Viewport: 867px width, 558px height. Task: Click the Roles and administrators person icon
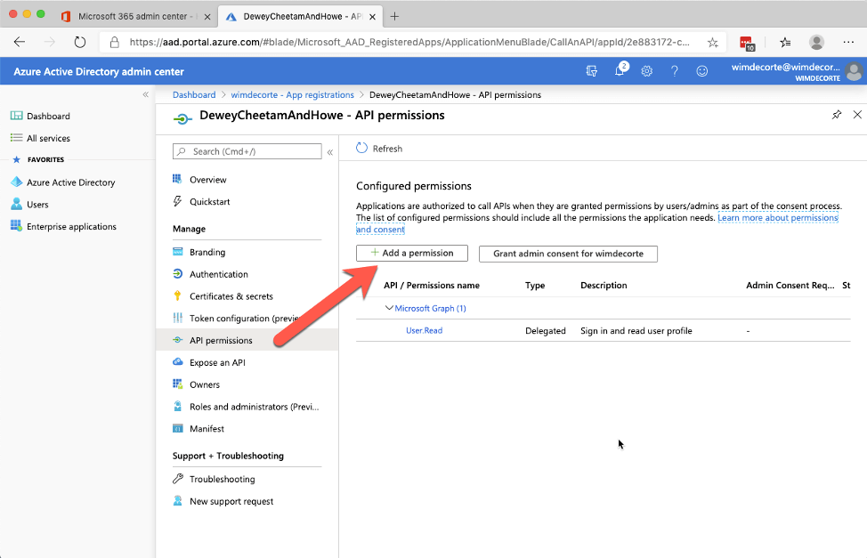coord(177,407)
